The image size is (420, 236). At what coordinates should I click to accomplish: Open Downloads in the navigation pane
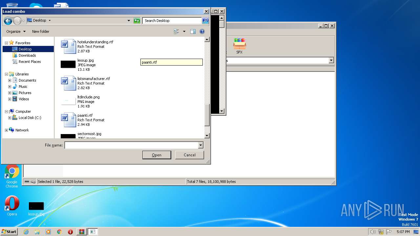[27, 55]
